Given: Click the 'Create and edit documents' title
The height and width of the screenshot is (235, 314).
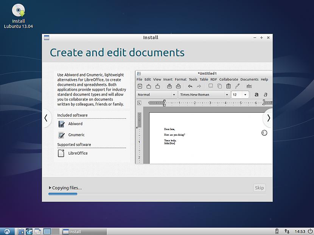Looking at the screenshot, I should click(x=117, y=53).
